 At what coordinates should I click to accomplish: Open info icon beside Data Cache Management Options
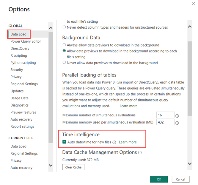(140, 152)
